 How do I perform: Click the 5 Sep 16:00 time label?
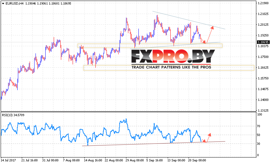pos(155,160)
